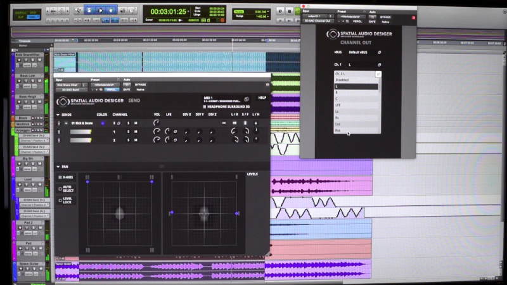
Task: Click BYPASS in Send plugin header
Action: (140, 85)
